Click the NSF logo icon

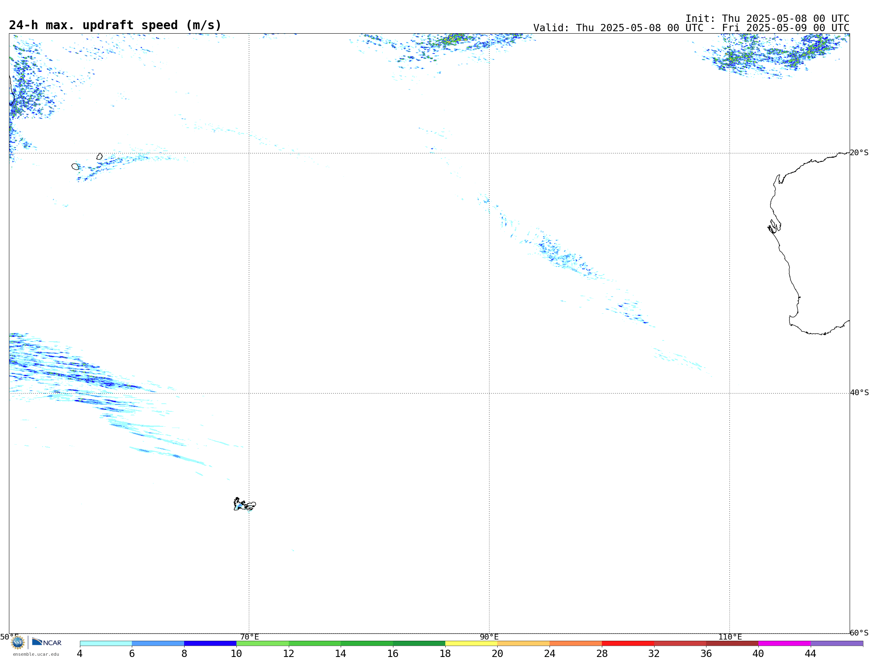[x=18, y=642]
